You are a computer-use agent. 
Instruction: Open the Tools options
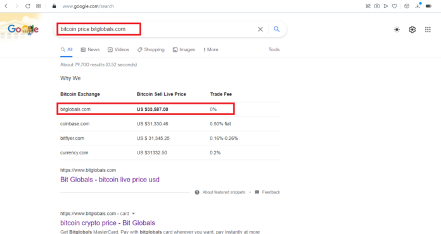tap(274, 50)
